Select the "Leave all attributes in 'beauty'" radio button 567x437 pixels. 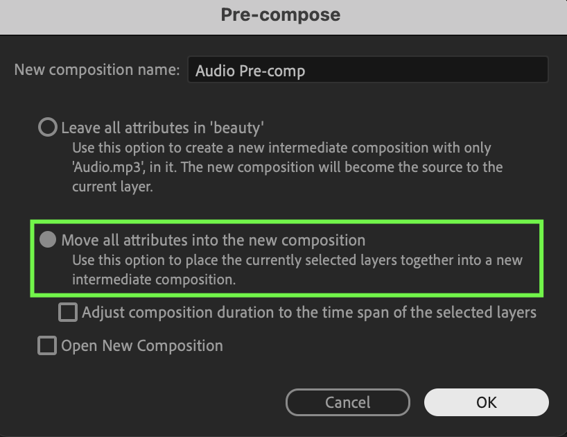(47, 128)
